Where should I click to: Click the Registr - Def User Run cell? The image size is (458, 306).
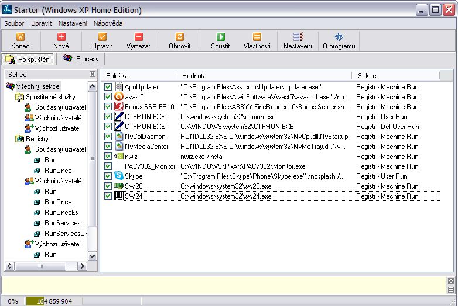387,127
